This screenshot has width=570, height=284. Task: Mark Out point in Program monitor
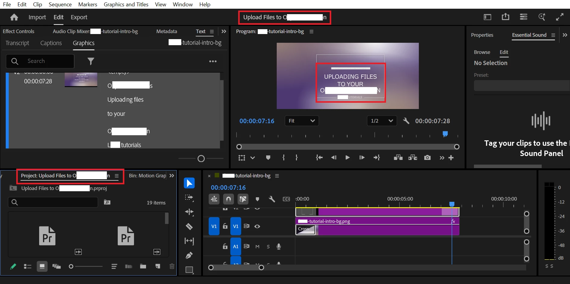coord(297,158)
